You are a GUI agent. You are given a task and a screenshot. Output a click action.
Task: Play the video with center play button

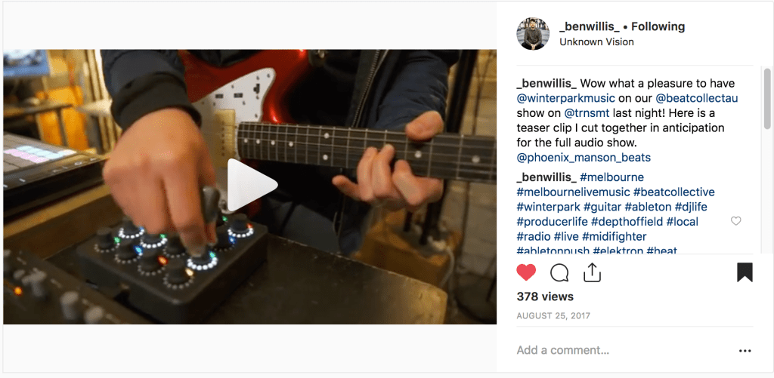(252, 185)
